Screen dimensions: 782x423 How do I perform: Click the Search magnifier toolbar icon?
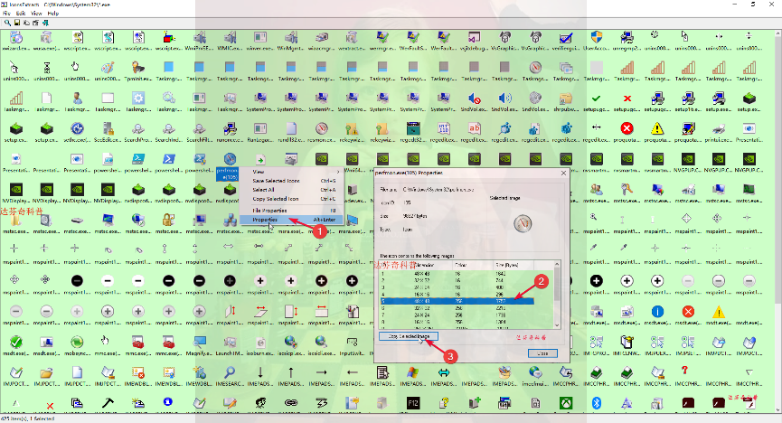pos(7,23)
